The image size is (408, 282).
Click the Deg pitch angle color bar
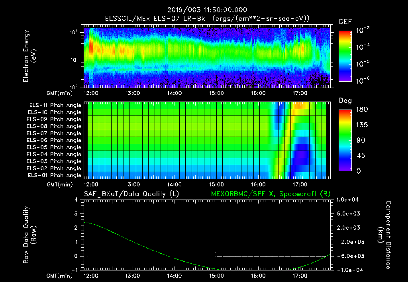tap(345, 140)
